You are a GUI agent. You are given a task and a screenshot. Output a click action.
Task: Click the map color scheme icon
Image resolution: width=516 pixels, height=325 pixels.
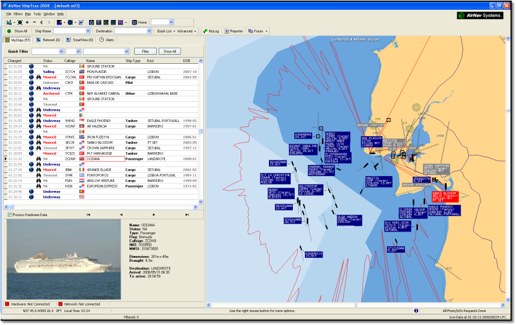[59, 23]
